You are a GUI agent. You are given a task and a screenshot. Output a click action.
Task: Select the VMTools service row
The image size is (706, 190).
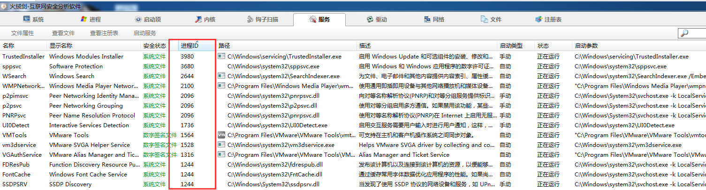(353, 135)
